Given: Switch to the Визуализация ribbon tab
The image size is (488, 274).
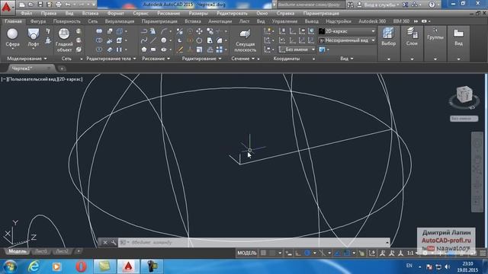Looking at the screenshot, I should pyautogui.click(x=120, y=21).
